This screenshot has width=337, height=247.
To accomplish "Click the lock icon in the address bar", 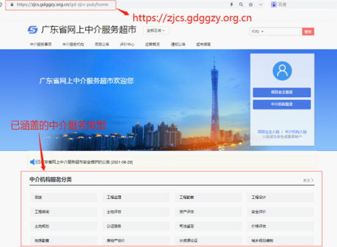I will point(12,4).
